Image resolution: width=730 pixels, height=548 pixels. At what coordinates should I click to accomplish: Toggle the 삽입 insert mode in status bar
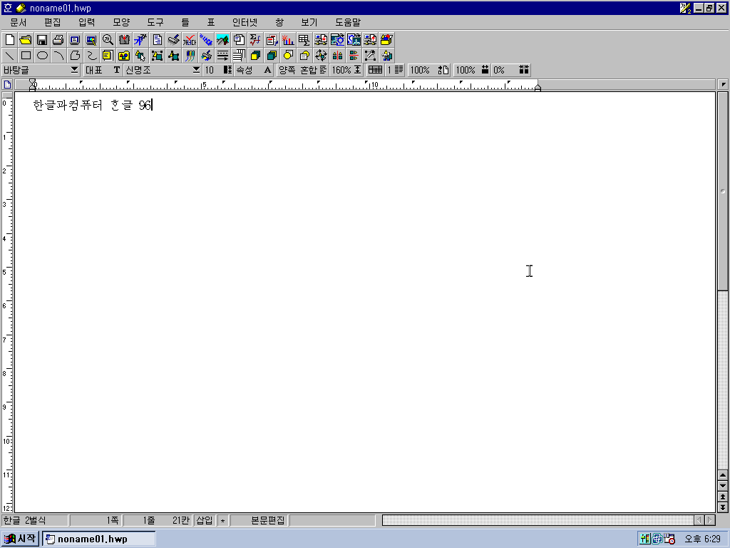coord(205,520)
